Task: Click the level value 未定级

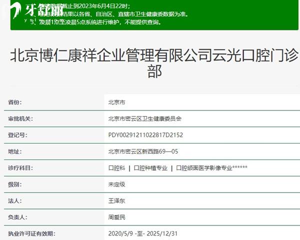Action: [116, 184]
